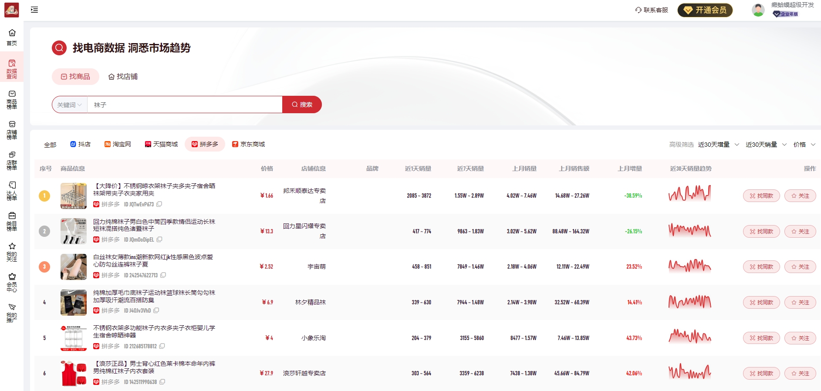Open 类目榜单 sidebar icon

coord(12,221)
